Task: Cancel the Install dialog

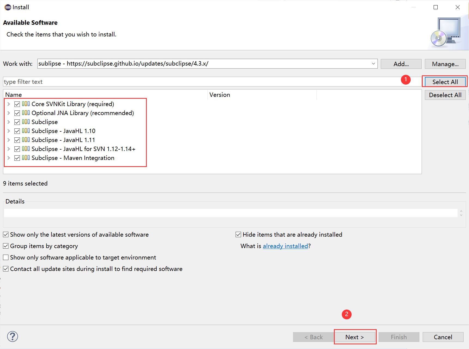Action: pos(443,337)
